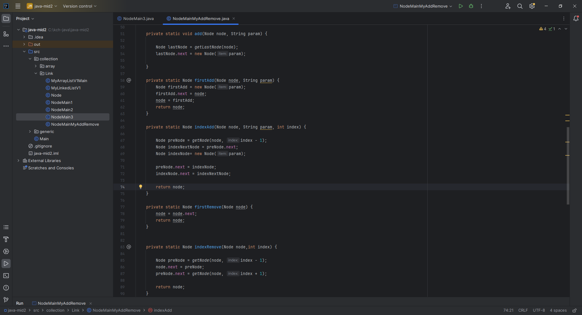Change CRLF line separator in status bar
This screenshot has height=315, width=582.
coord(523,310)
